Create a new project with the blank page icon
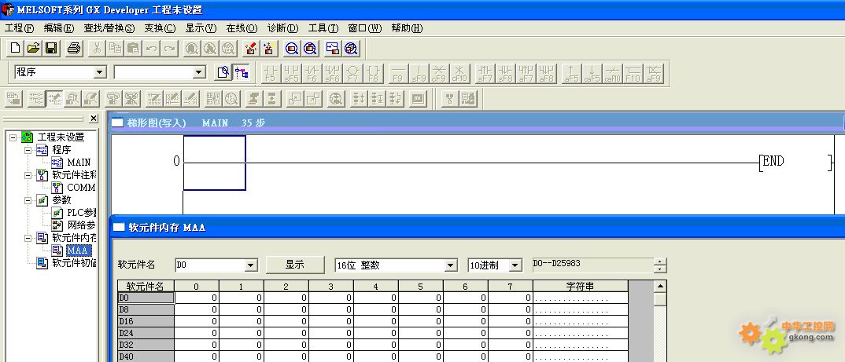845x362 pixels. click(15, 49)
